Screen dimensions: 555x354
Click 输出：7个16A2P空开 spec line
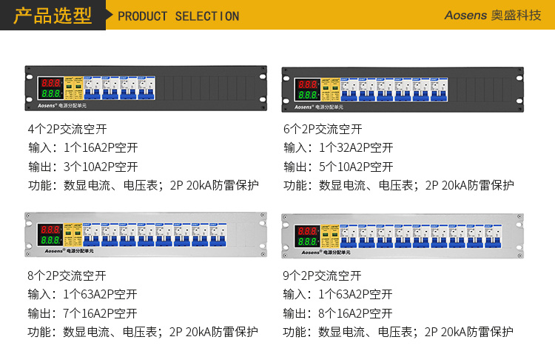tap(83, 313)
